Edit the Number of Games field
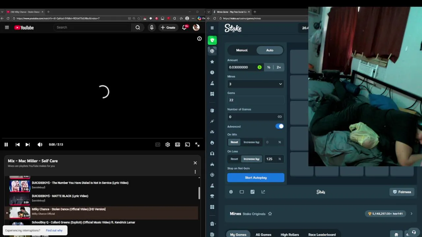This screenshot has width=422, height=237. [x=256, y=117]
